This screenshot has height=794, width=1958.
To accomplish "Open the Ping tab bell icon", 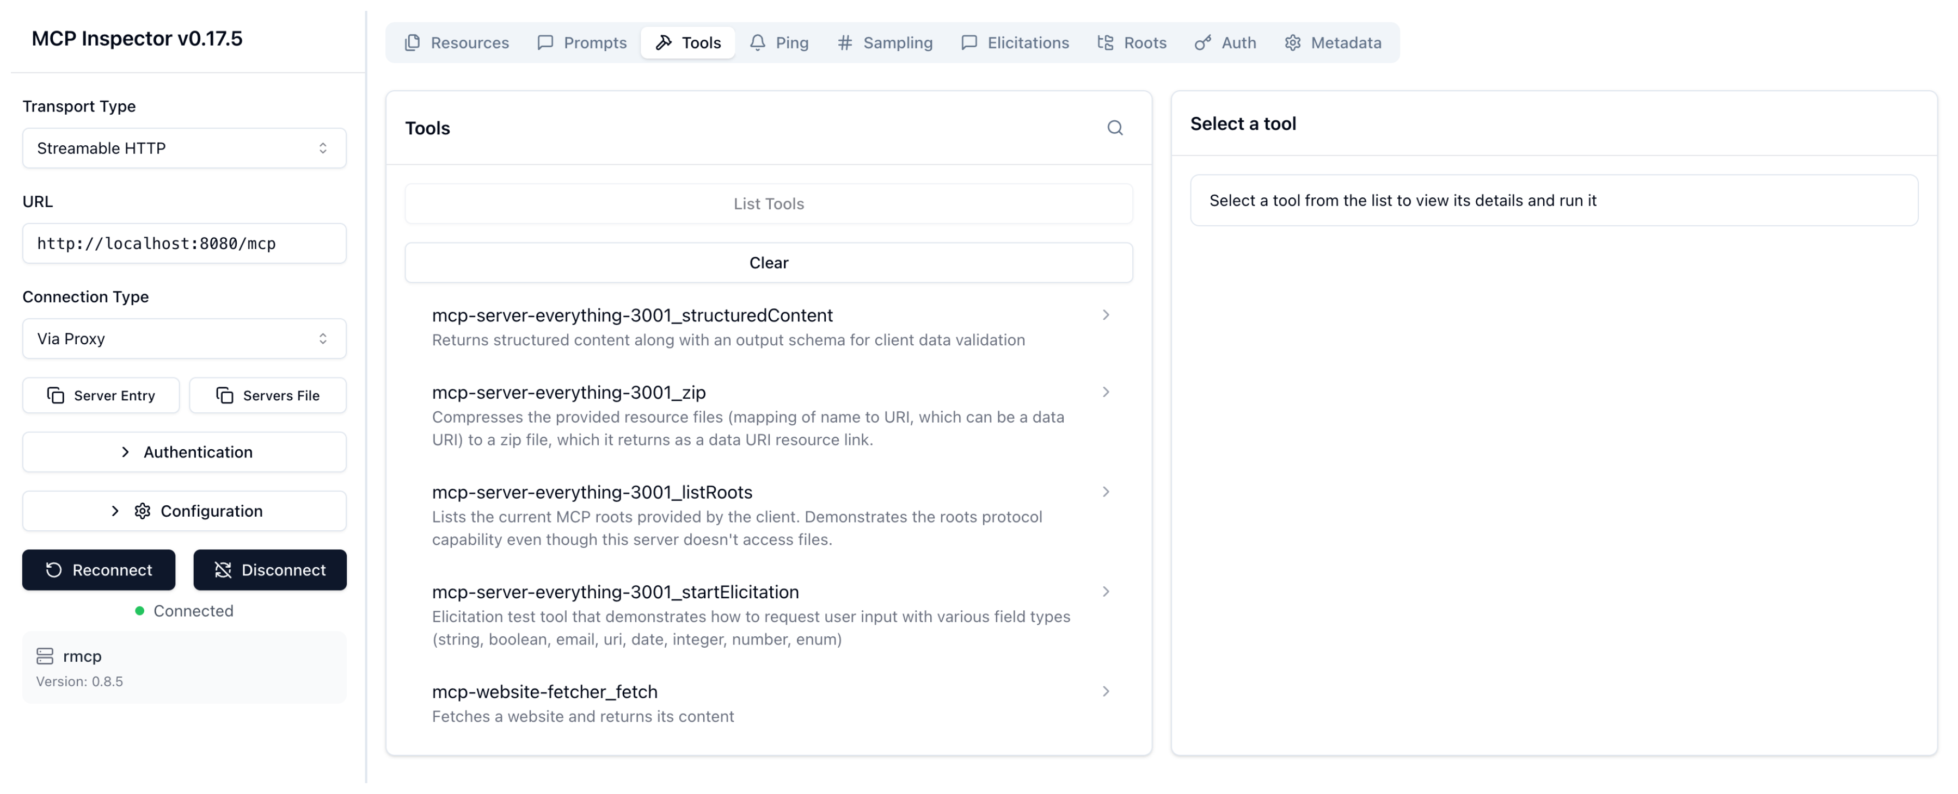I will tap(757, 42).
